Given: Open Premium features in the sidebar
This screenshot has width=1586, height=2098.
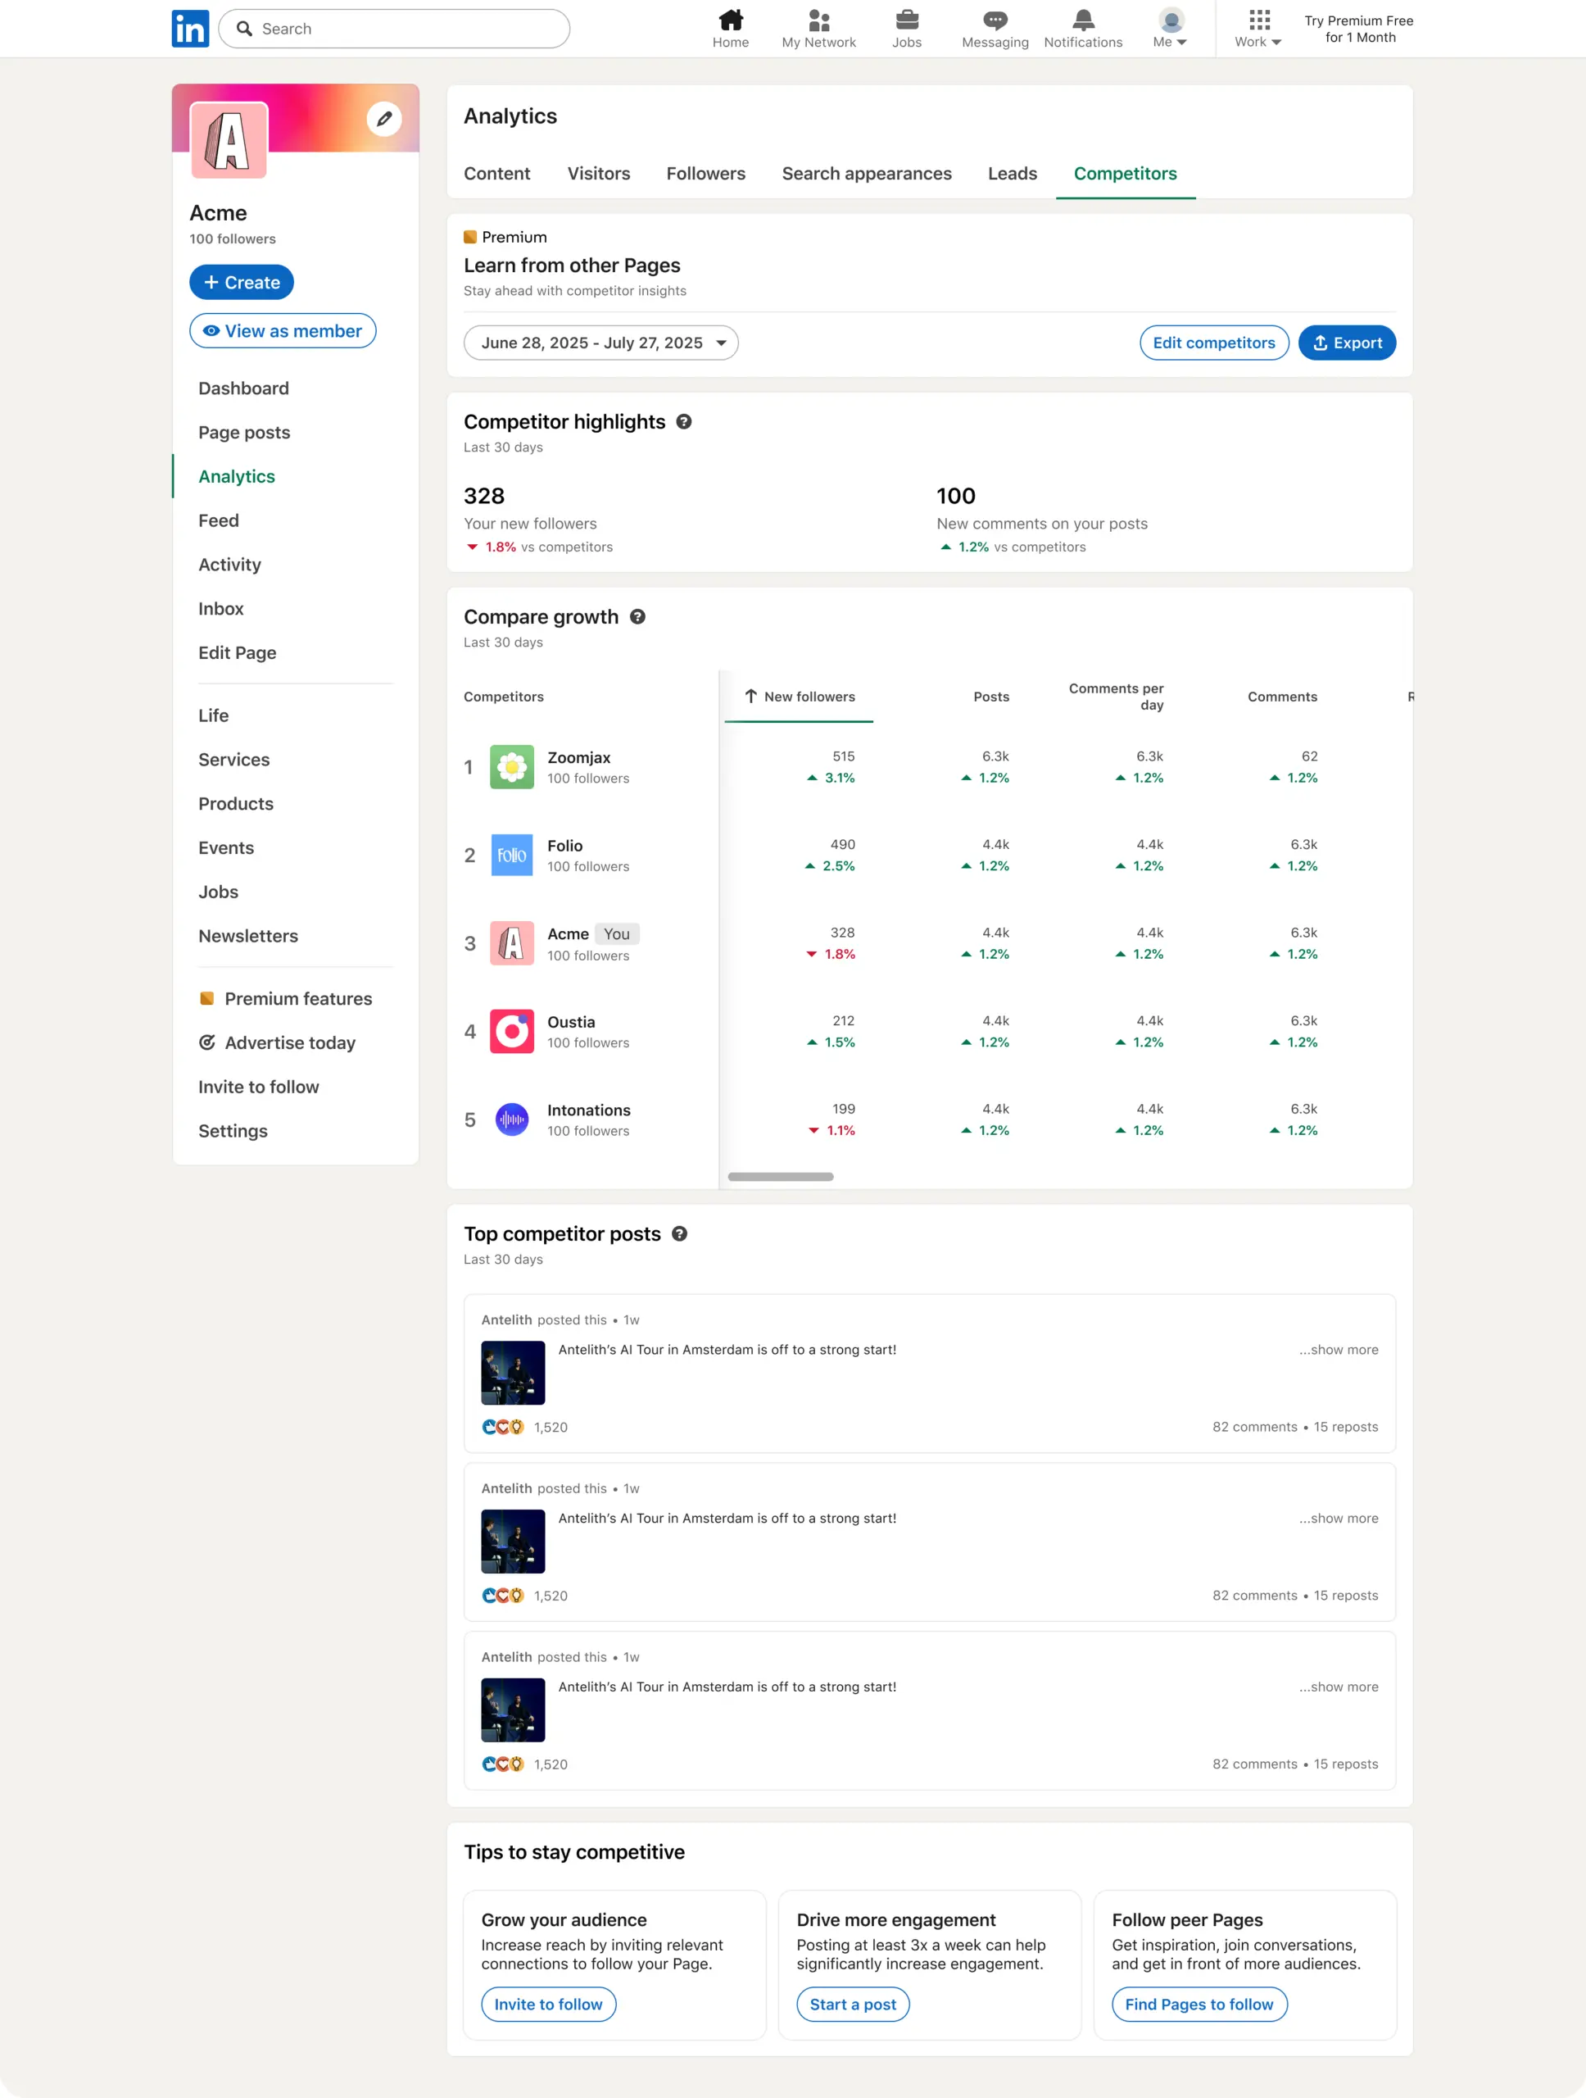Looking at the screenshot, I should pos(286,999).
